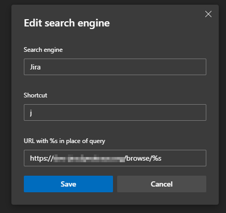Save the search engine changes
The width and height of the screenshot is (226, 213).
coord(68,184)
